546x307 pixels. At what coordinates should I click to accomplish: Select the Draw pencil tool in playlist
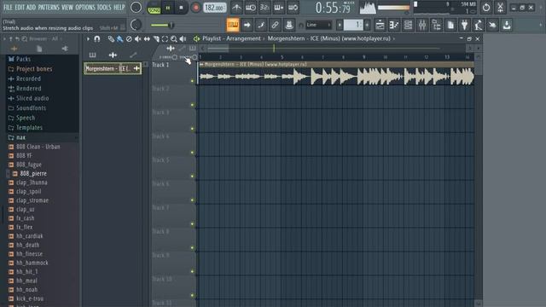click(111, 38)
